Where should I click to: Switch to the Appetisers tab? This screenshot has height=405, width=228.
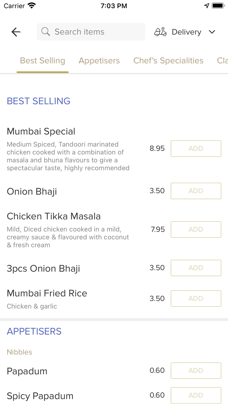(99, 60)
